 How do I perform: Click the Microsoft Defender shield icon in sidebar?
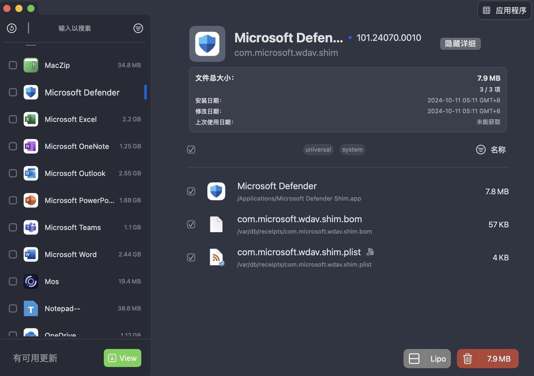[31, 92]
